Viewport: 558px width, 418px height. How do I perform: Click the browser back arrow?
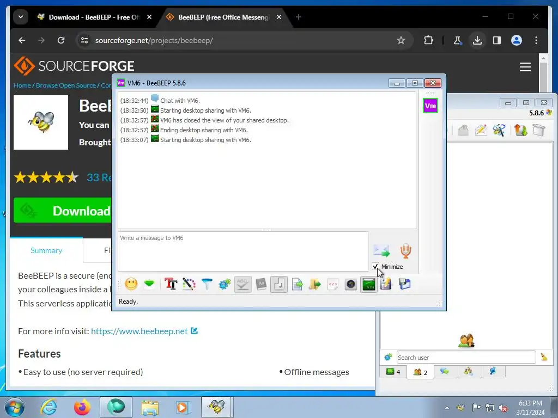tap(22, 40)
